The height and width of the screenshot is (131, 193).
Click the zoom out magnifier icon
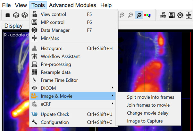click(130, 15)
